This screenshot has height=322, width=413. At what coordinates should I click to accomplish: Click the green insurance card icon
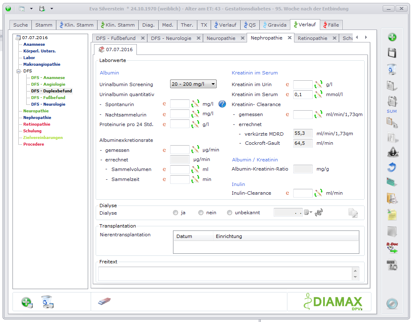pyautogui.click(x=392, y=182)
